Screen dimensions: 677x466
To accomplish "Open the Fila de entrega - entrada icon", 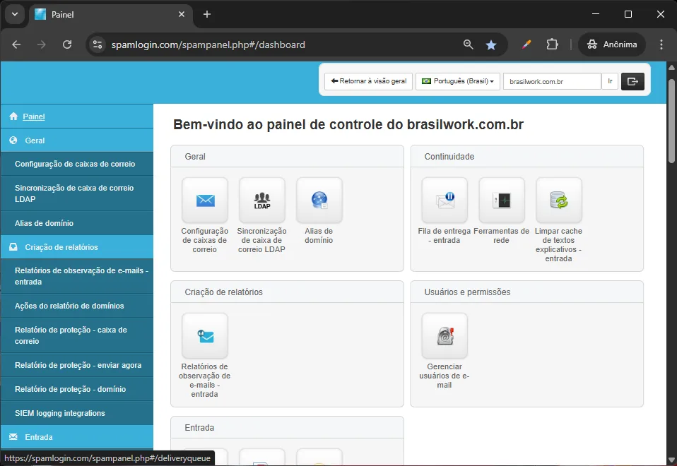I will tap(445, 201).
